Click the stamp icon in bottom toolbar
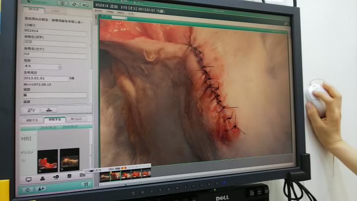 (42, 178)
